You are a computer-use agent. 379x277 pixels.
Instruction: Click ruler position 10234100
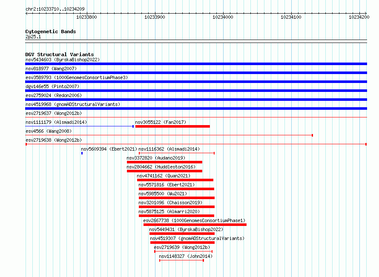pos(291,17)
